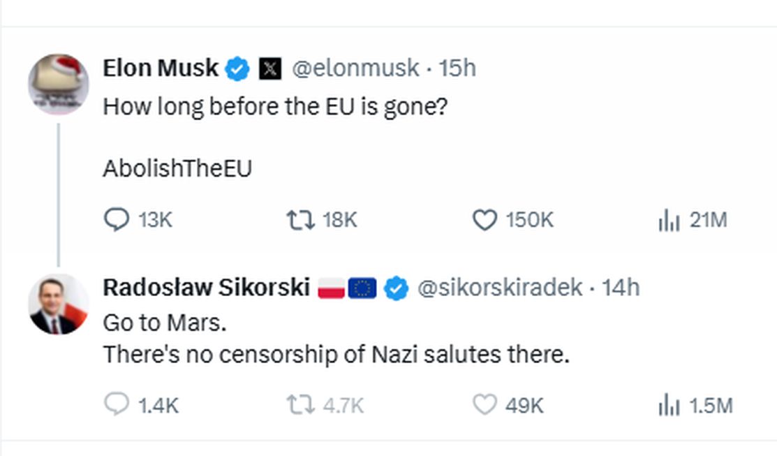Like Elon Musk's tweet with the heart icon
Screen dimensions: 777x456
485,220
